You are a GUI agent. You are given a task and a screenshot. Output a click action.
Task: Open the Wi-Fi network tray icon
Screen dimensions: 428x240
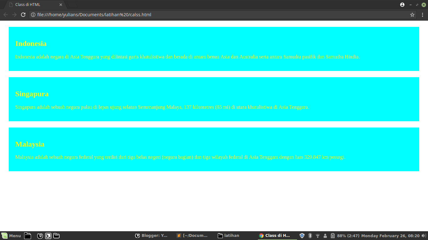pyautogui.click(x=318, y=236)
